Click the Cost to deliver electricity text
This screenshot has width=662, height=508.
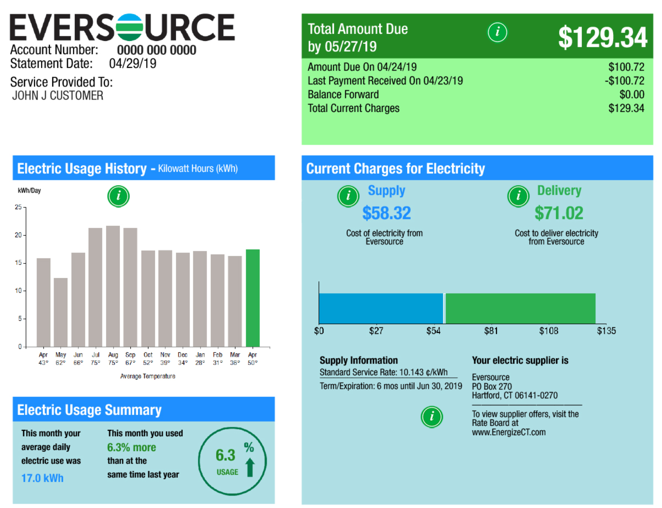point(556,237)
